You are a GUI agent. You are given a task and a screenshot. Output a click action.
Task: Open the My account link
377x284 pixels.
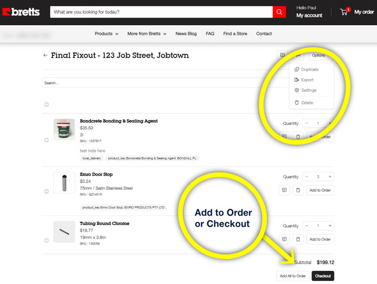309,15
